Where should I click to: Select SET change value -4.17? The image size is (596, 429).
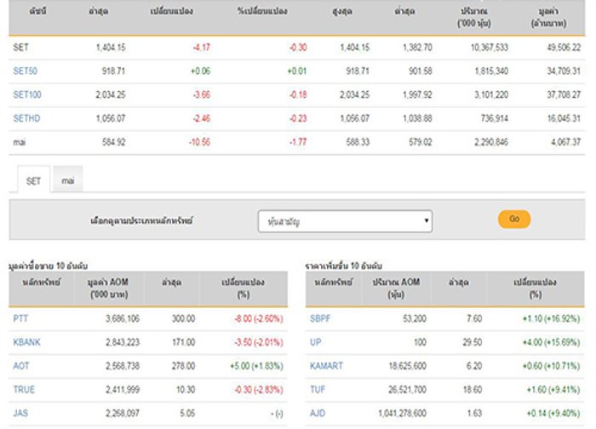202,48
